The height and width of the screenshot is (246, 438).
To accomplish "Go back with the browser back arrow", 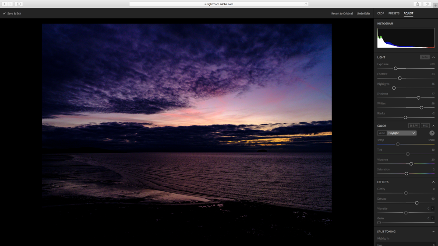I will pos(4,4).
